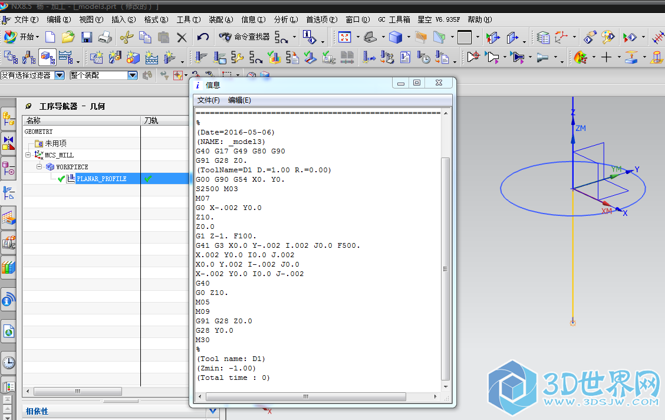Save the part with the floppy disk icon

tap(87, 37)
